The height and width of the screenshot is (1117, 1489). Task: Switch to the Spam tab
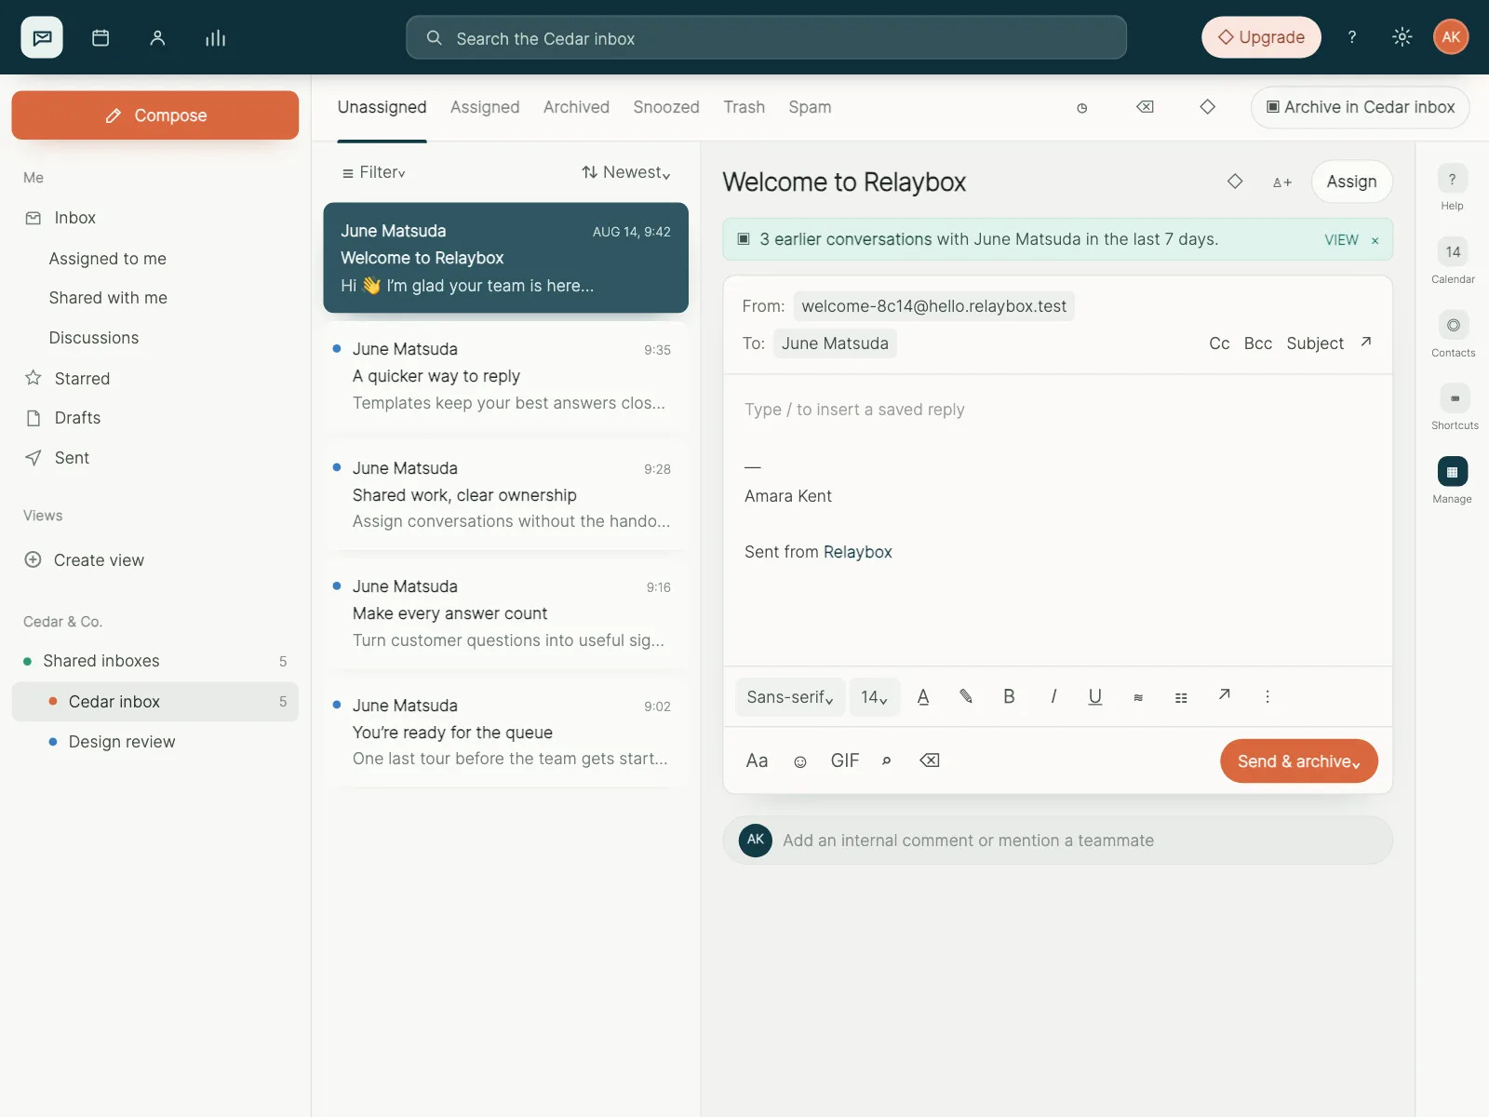pos(810,107)
